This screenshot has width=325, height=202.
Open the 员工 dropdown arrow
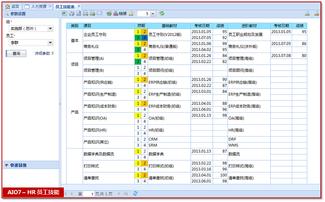[x=50, y=43]
